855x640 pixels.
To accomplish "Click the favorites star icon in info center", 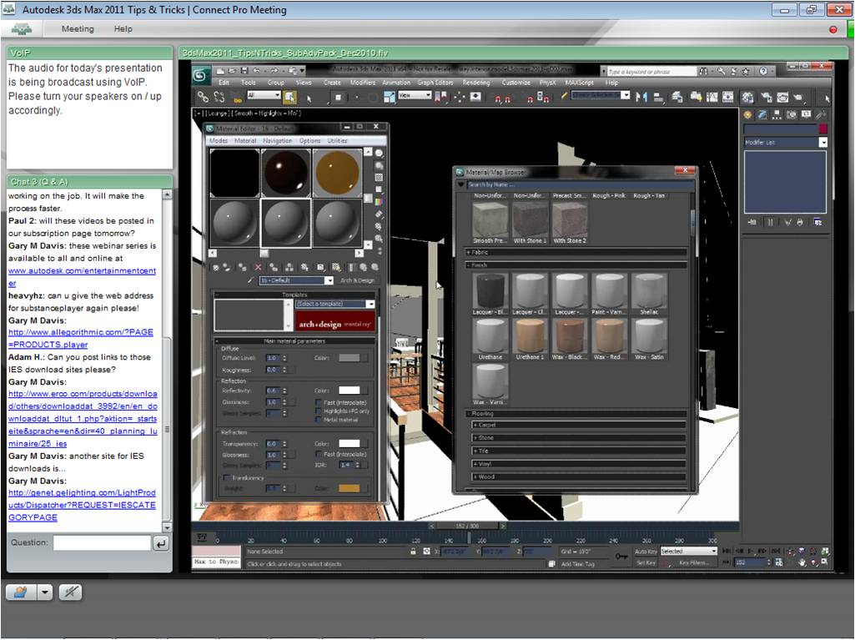I will pos(746,72).
